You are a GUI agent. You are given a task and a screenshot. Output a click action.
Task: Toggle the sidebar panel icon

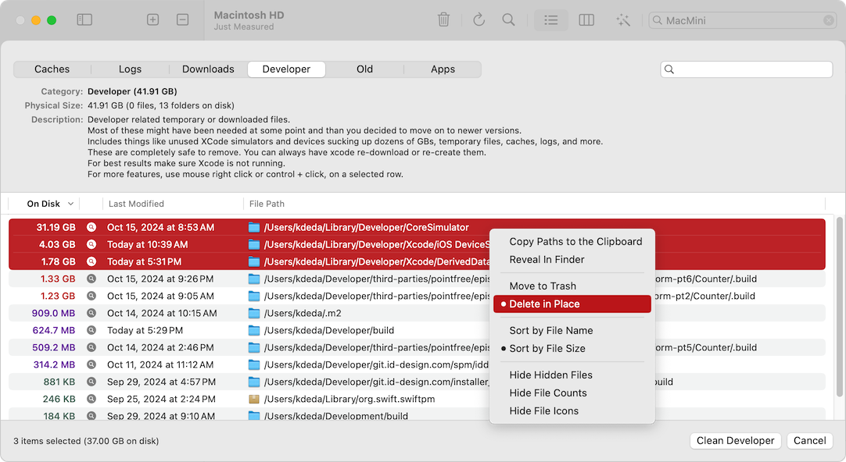(84, 20)
